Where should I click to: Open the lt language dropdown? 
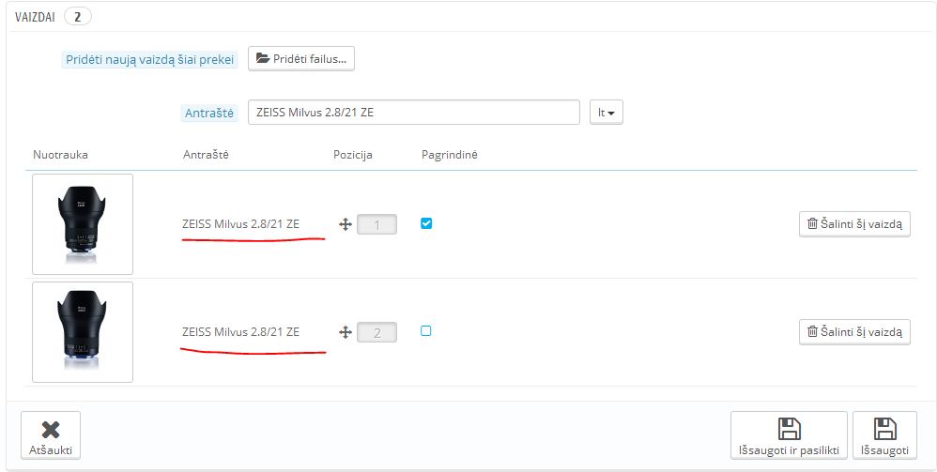point(606,113)
